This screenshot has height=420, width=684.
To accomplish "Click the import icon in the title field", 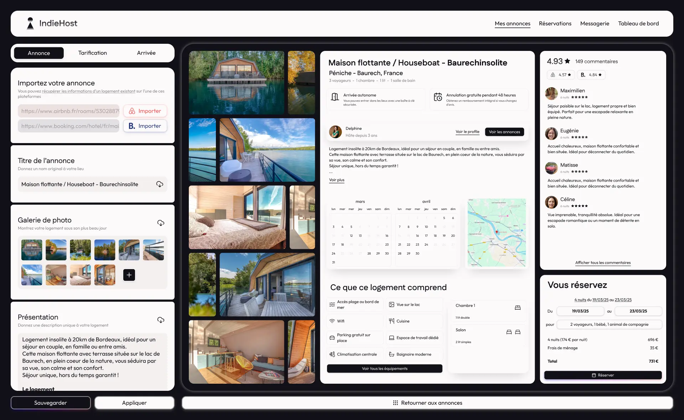I will click(160, 184).
